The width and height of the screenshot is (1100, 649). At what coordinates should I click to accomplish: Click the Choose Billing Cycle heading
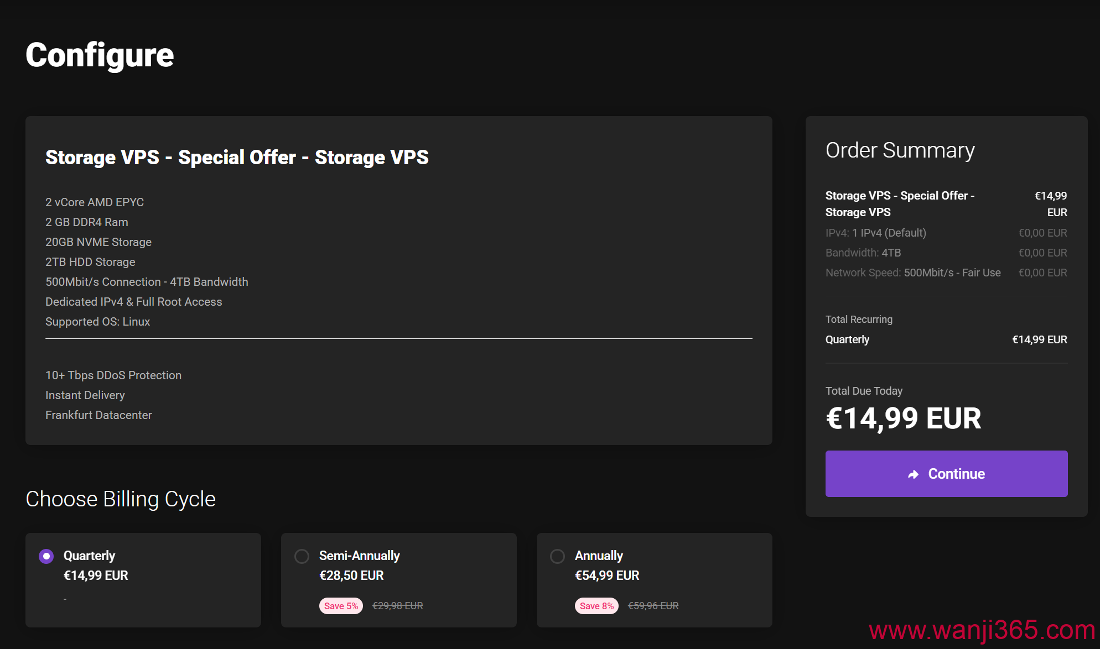(x=121, y=499)
